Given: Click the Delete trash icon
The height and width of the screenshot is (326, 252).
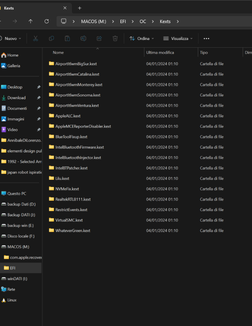Looking at the screenshot, I should click(x=115, y=38).
